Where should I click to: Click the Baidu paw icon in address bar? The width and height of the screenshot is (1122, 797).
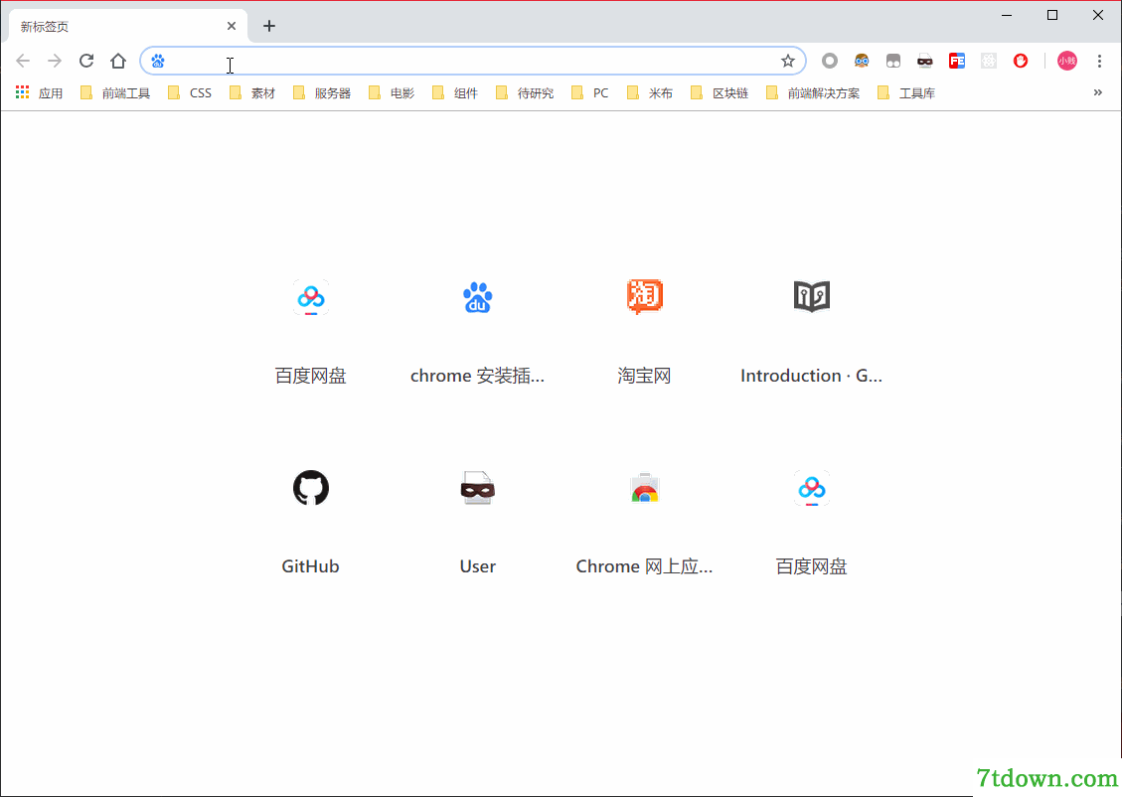[x=158, y=61]
